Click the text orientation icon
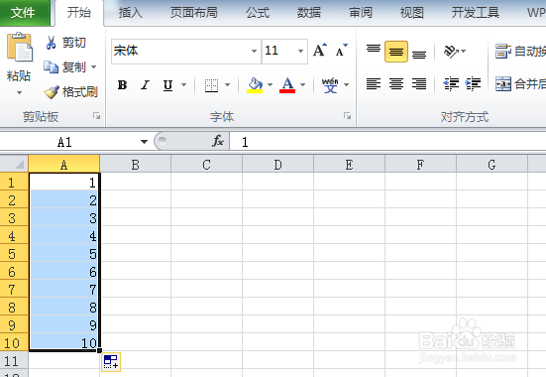Screen dimensions: 546x377 pyautogui.click(x=451, y=52)
